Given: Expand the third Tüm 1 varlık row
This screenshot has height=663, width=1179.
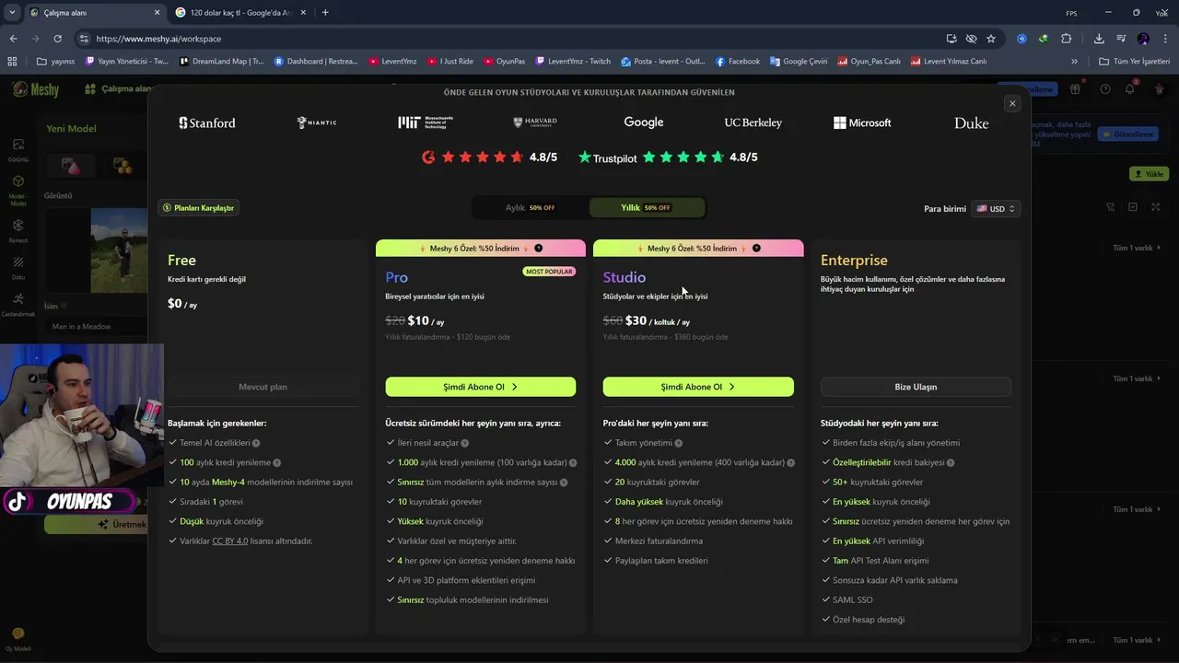Looking at the screenshot, I should (x=1137, y=509).
